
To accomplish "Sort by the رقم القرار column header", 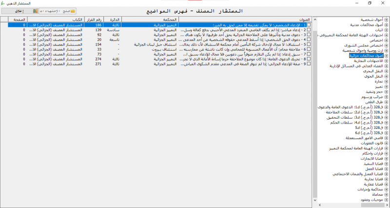I will (94, 20).
